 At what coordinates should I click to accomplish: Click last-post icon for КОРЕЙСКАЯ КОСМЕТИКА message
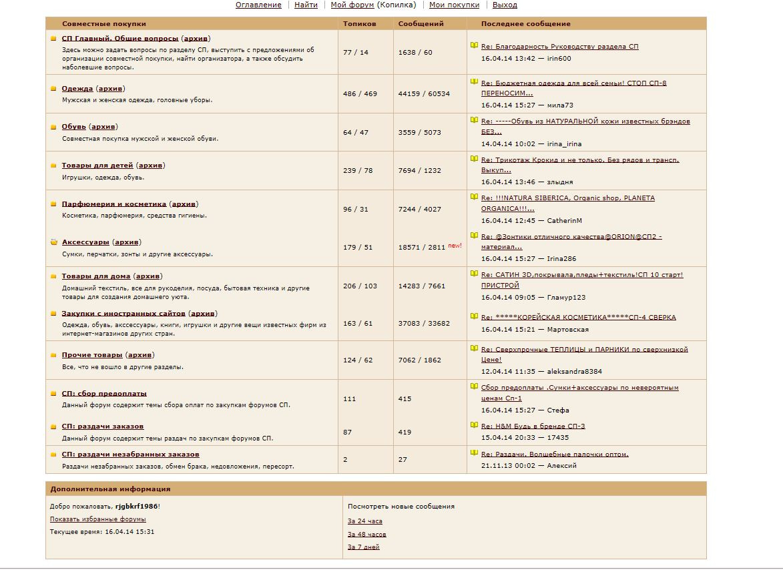coord(474,316)
